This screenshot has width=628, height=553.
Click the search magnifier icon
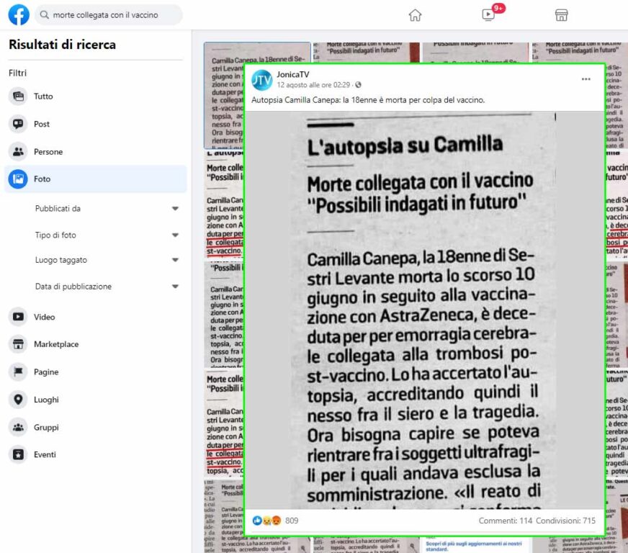pos(45,15)
